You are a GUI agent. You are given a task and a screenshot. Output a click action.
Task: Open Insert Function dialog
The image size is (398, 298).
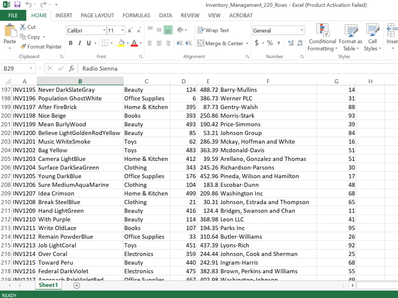click(71, 68)
